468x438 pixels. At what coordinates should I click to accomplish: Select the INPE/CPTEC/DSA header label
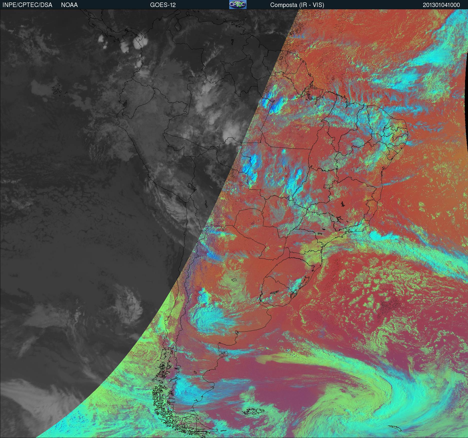click(27, 5)
